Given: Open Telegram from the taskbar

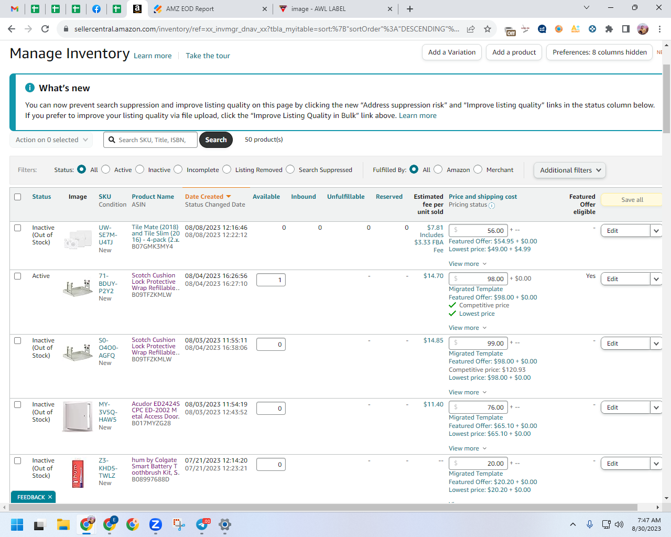Looking at the screenshot, I should 202,524.
